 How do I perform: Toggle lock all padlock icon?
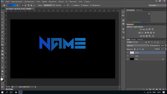pyautogui.click(x=143, y=49)
